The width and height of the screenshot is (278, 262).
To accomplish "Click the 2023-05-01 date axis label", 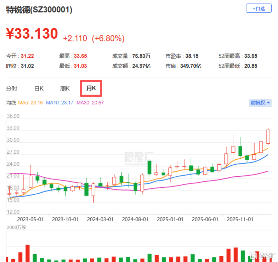I will [30, 220].
